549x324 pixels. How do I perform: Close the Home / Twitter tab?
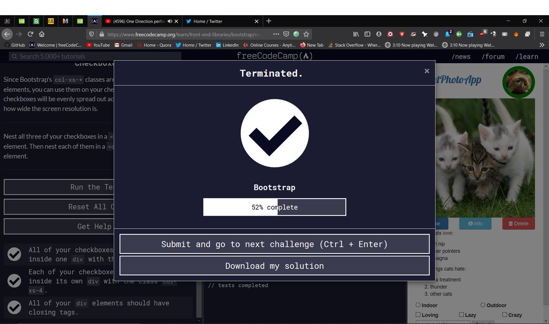(x=256, y=21)
